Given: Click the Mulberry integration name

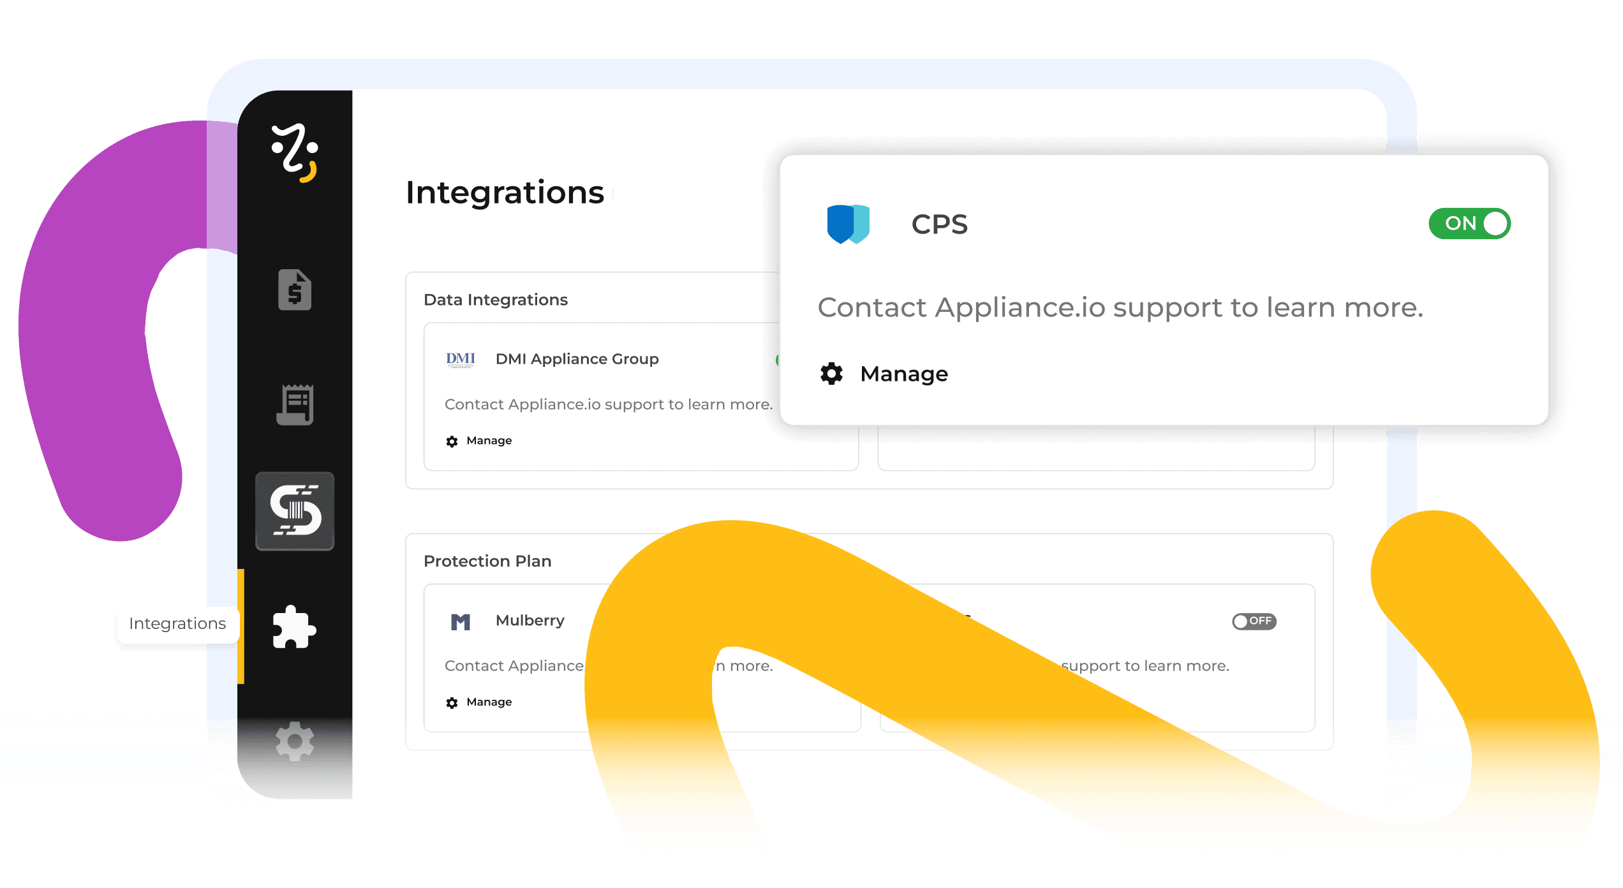Looking at the screenshot, I should pos(530,621).
